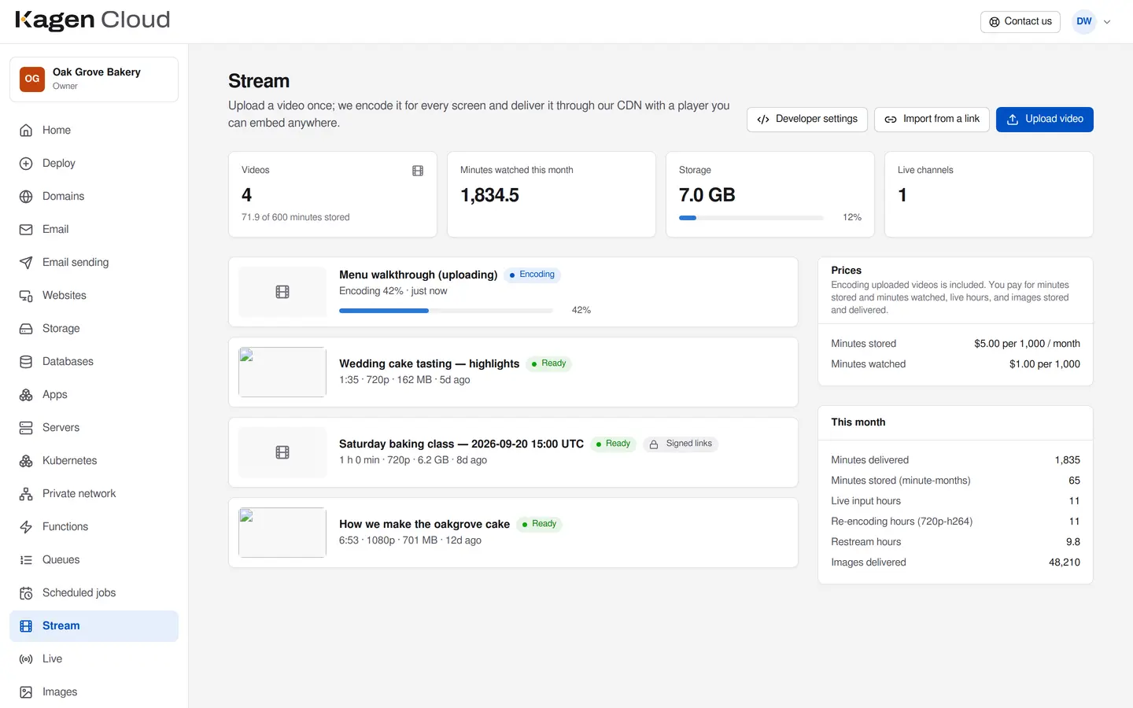Go to Storage label in sidebar
The image size is (1133, 708).
pyautogui.click(x=61, y=329)
